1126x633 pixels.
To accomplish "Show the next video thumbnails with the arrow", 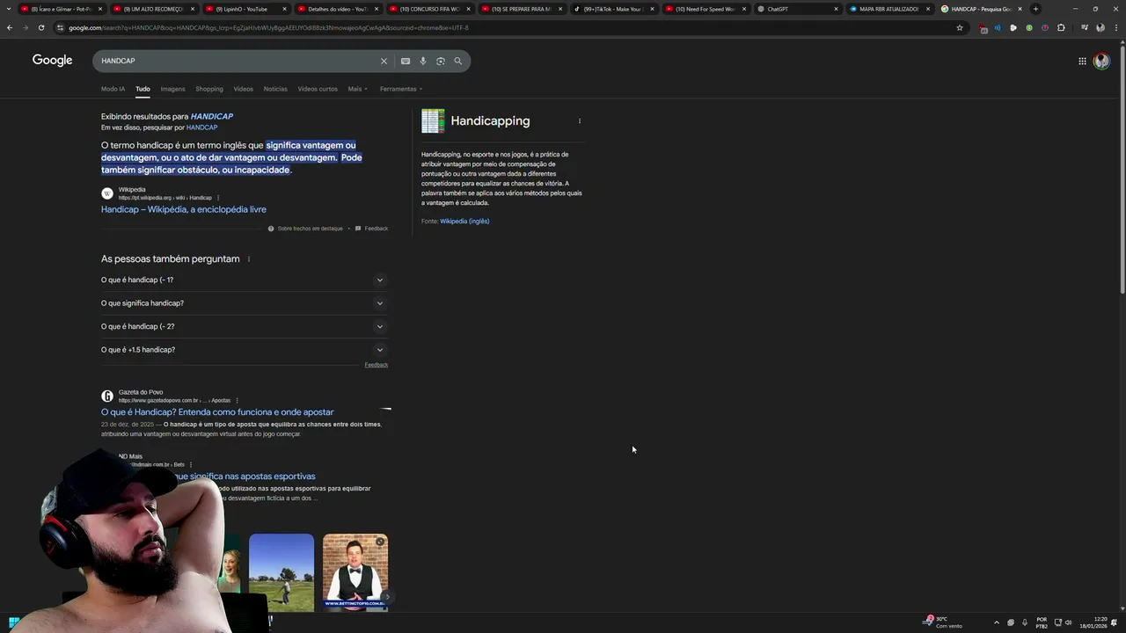I will tap(387, 597).
